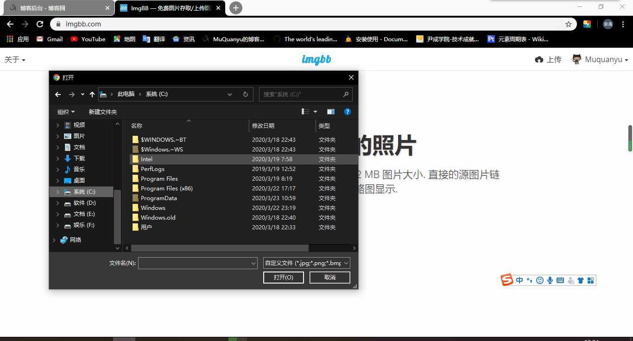Click the 文件名 filename input field

(197, 263)
